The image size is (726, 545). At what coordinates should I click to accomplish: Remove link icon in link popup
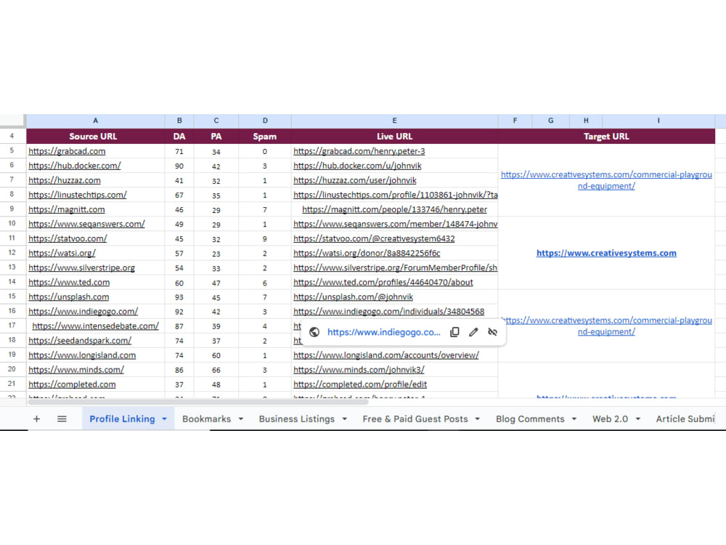[x=493, y=332]
